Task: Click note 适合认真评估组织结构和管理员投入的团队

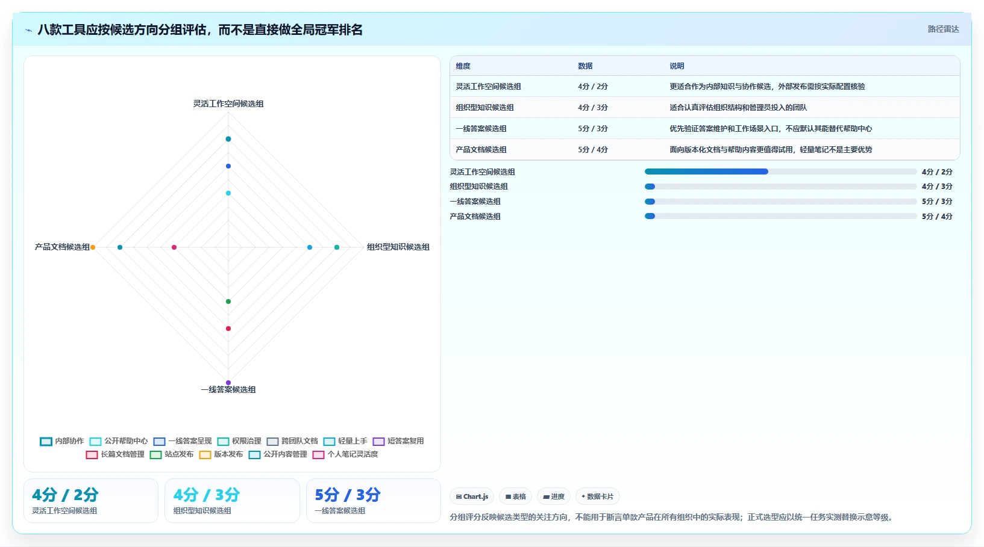Action: (x=738, y=108)
